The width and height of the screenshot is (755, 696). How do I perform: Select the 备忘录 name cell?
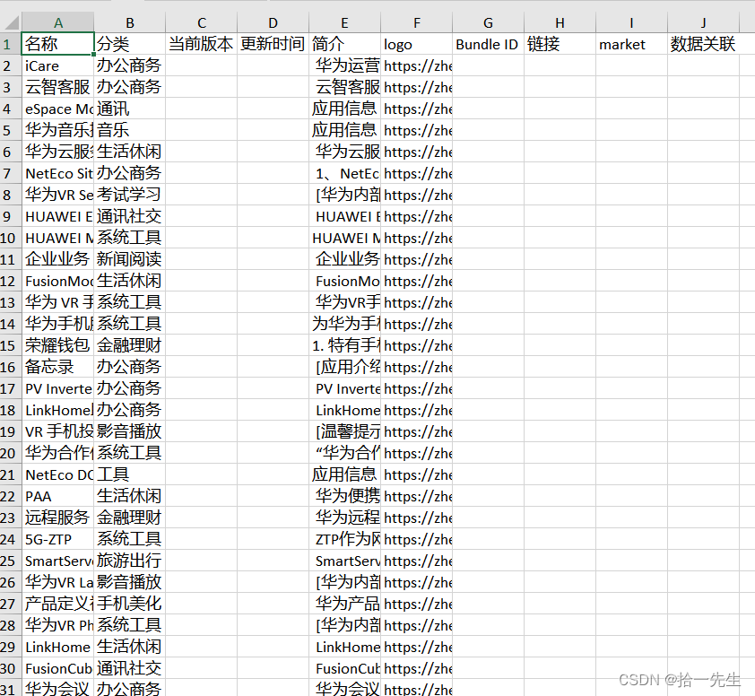tap(57, 367)
